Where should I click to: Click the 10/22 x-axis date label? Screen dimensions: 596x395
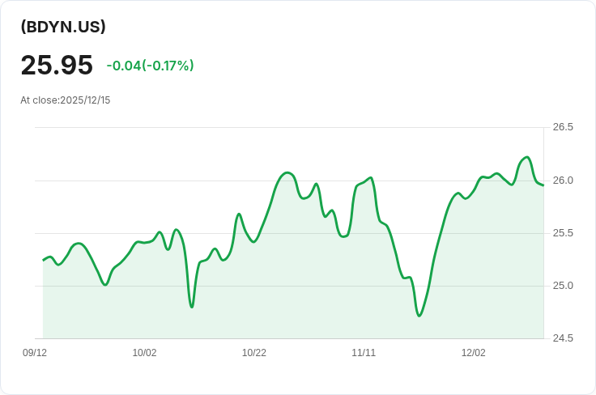point(254,353)
